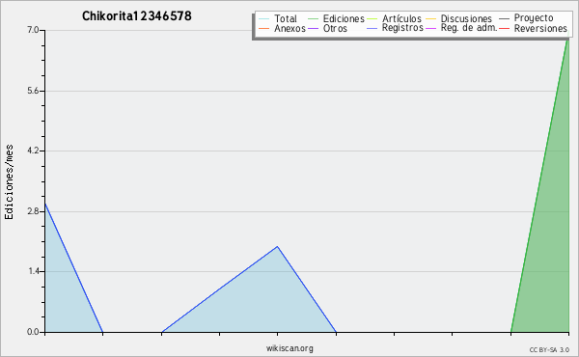
Task: Click the 0.0 y-axis tick label
Action: tap(33, 332)
